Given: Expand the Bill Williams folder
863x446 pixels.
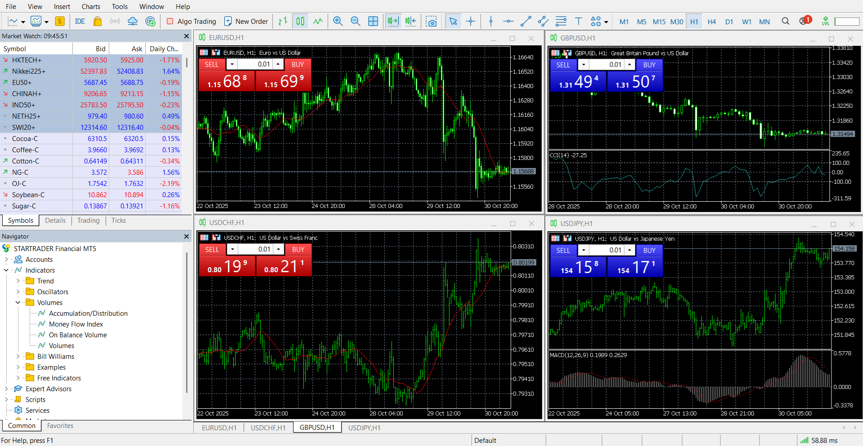Looking at the screenshot, I should coord(18,356).
